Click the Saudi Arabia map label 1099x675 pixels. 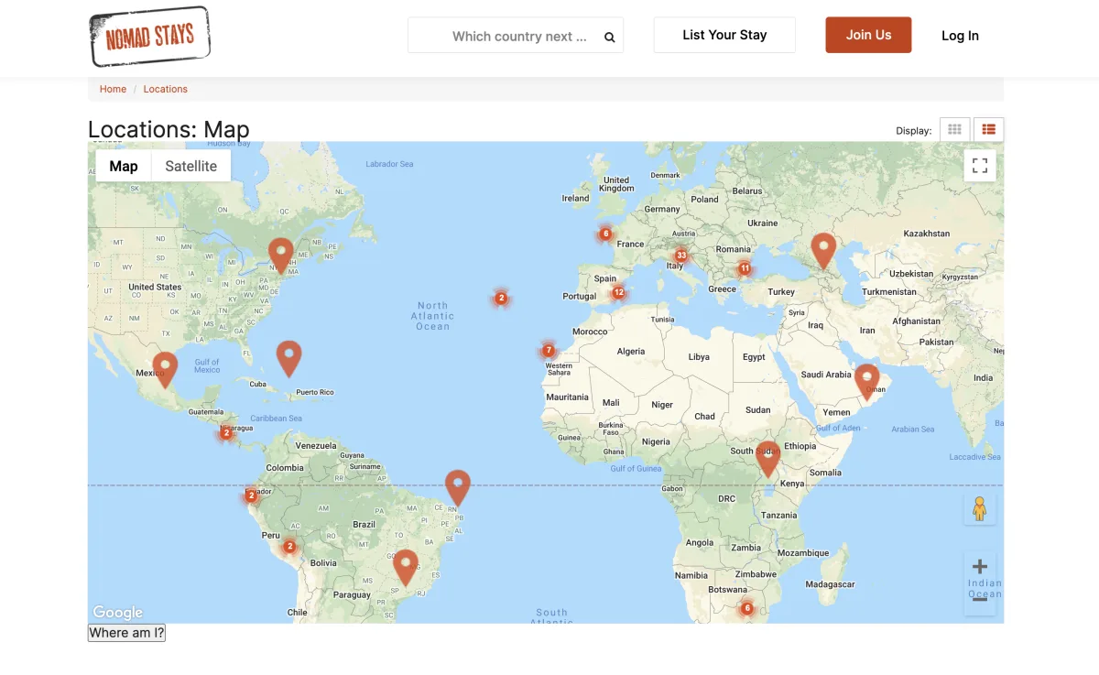tap(826, 374)
